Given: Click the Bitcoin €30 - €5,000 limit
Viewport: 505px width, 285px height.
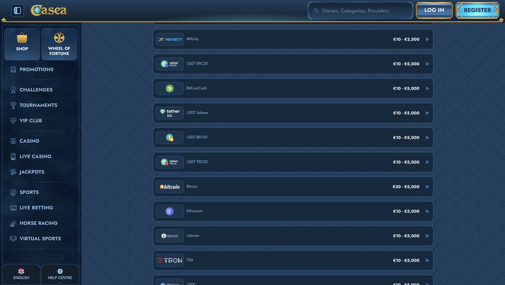Looking at the screenshot, I should point(406,187).
